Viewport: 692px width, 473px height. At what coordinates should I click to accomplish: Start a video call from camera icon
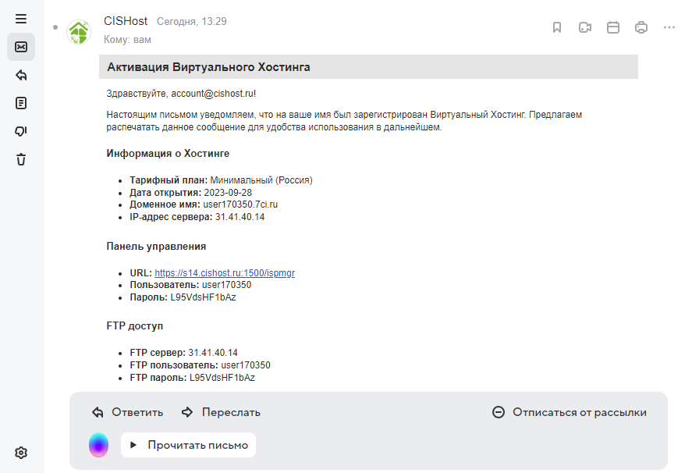585,27
